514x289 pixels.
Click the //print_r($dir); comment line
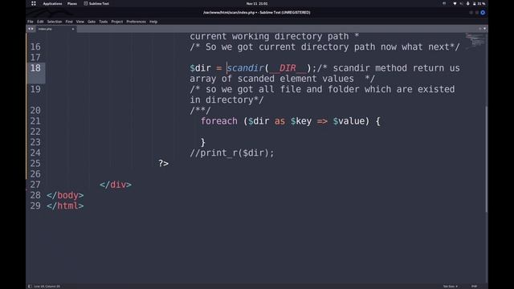coord(232,153)
